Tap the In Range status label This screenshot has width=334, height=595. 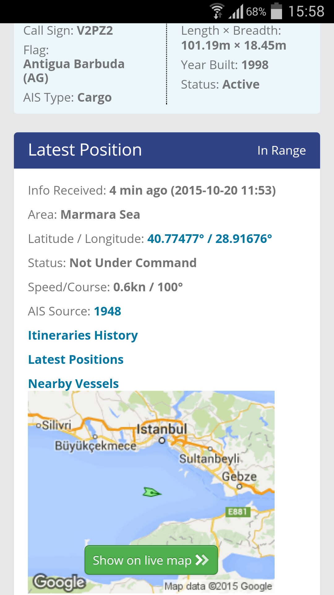[x=281, y=151]
